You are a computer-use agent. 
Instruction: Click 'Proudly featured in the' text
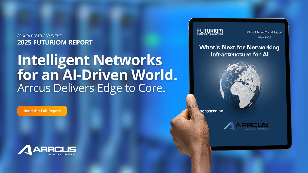(39, 36)
